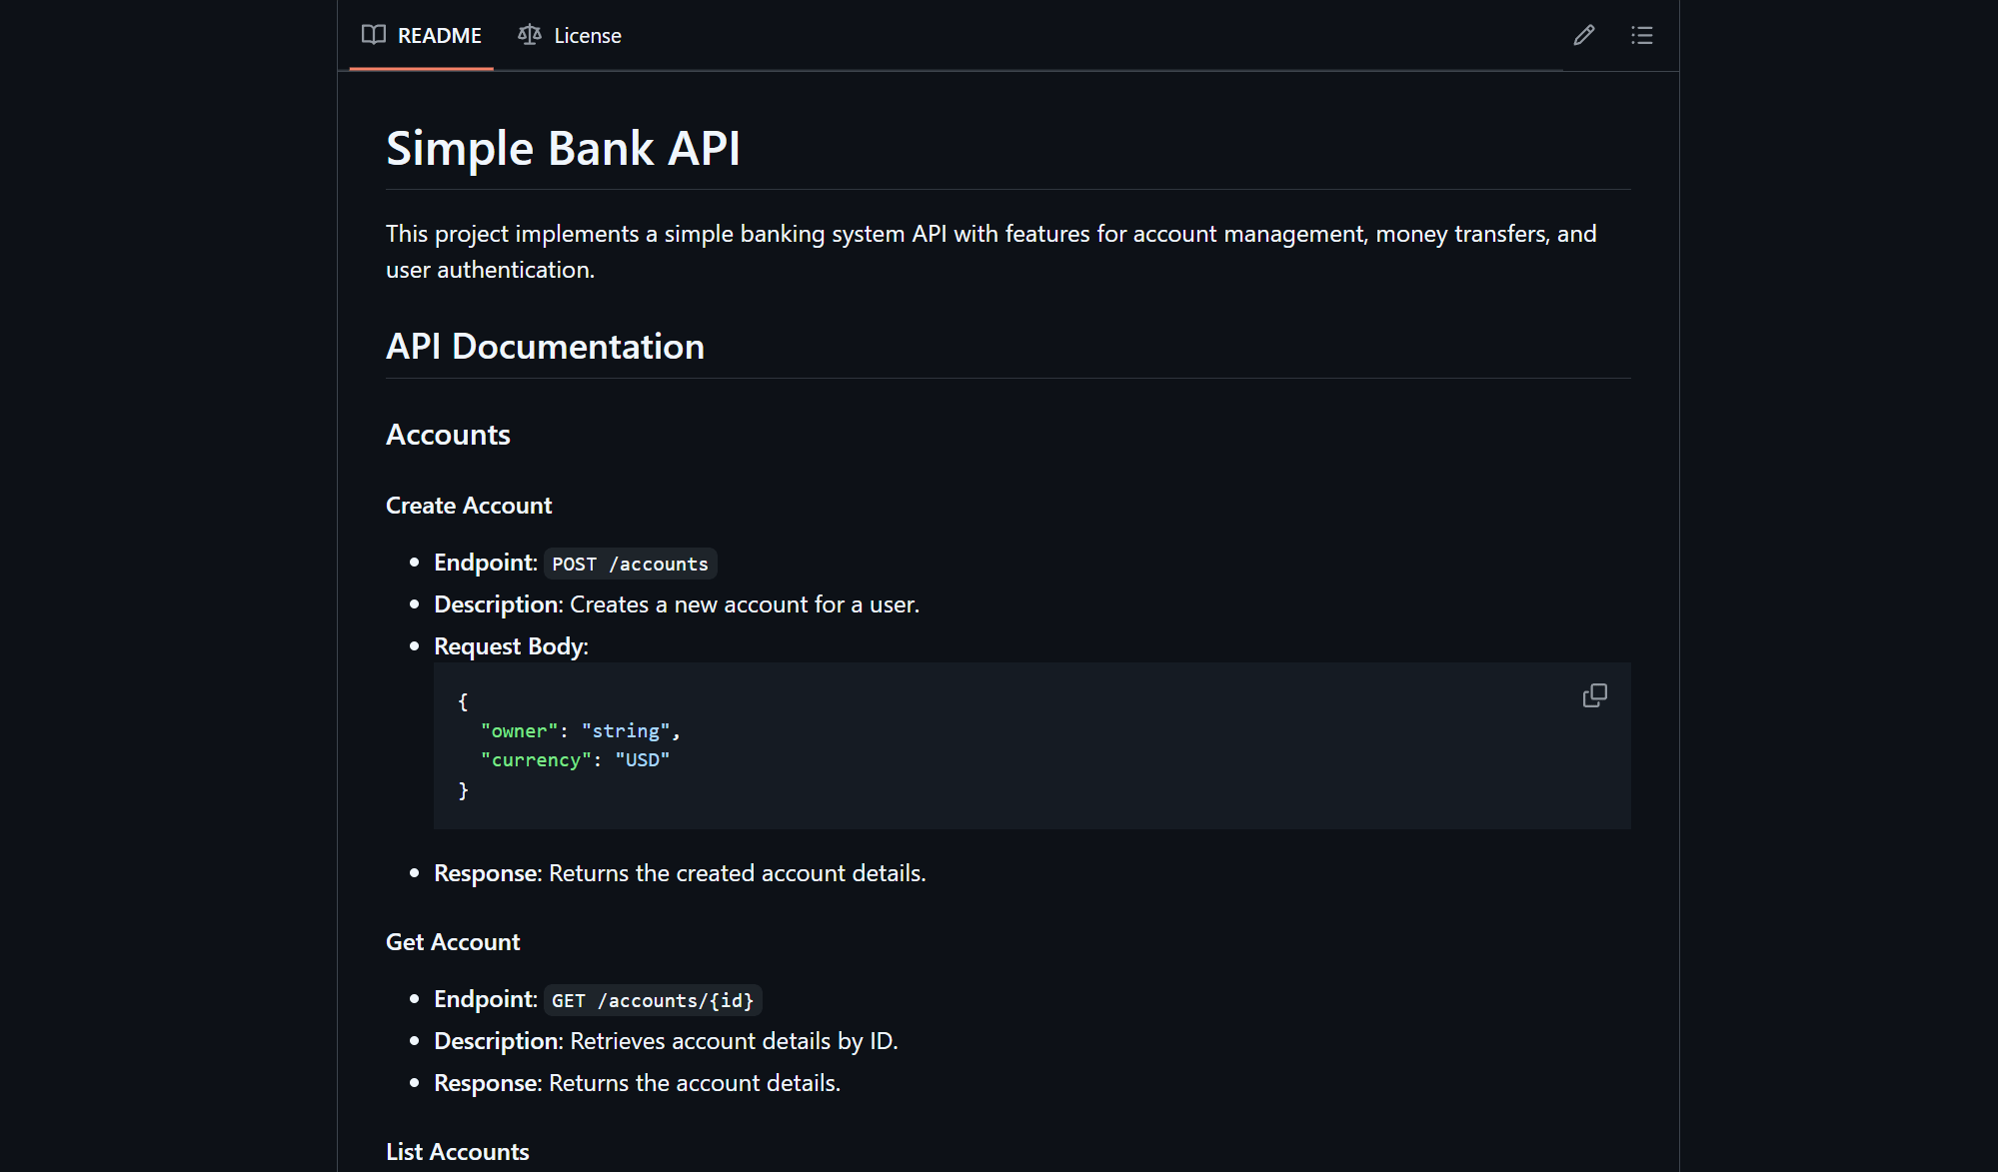Switch to the README tab
1998x1172 pixels.
pyautogui.click(x=438, y=36)
